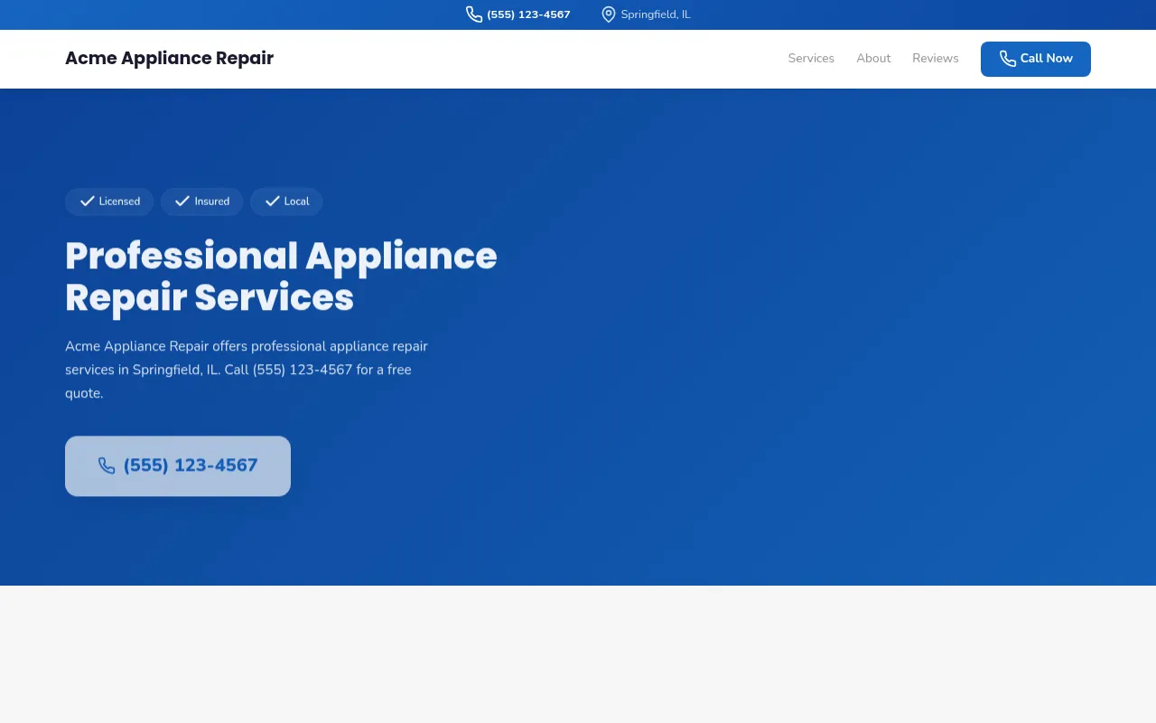Select Reviews in the navigation bar
The image size is (1156, 723).
click(935, 58)
